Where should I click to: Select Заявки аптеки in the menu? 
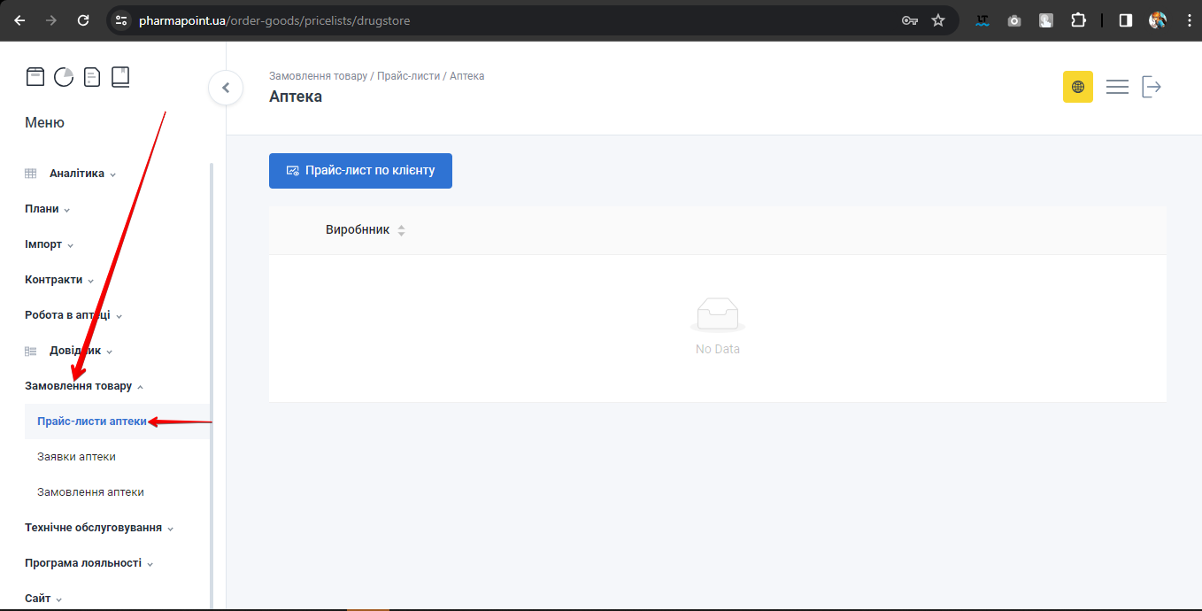click(x=76, y=457)
